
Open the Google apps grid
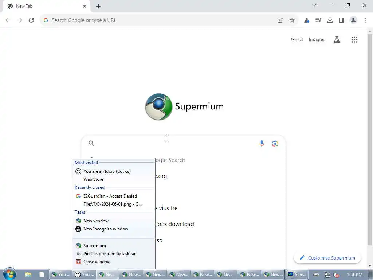[x=354, y=40]
